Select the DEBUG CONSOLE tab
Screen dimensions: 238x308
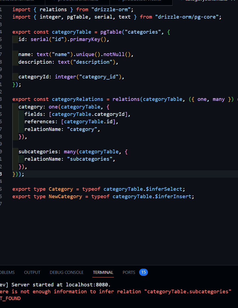[67, 272]
